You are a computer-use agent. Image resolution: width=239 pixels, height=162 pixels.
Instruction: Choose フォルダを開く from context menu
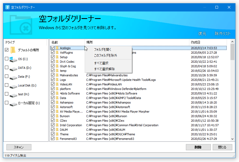pyautogui.click(x=108, y=49)
